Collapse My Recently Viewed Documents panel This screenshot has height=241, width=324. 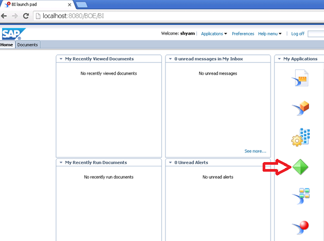[61, 59]
